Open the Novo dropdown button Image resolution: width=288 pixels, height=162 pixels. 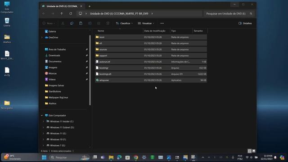pyautogui.click(x=49, y=23)
